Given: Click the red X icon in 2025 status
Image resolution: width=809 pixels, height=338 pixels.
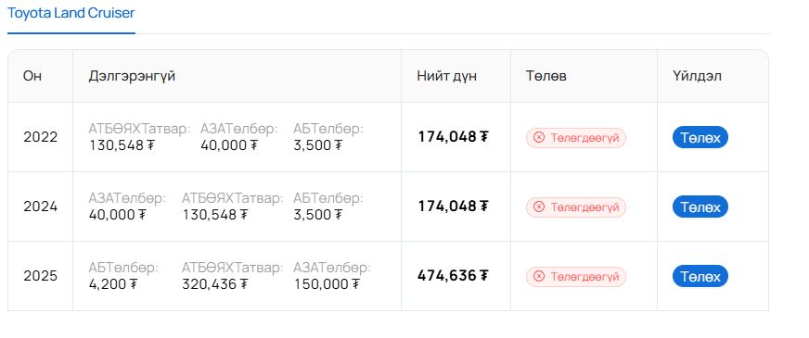Looking at the screenshot, I should pos(539,277).
